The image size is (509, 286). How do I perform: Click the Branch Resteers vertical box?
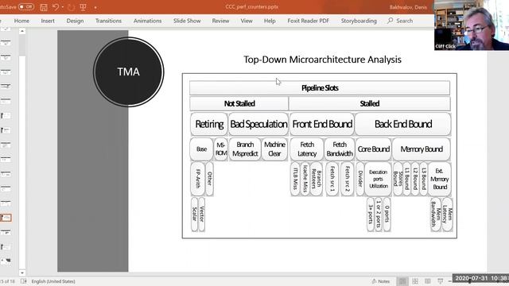click(317, 179)
